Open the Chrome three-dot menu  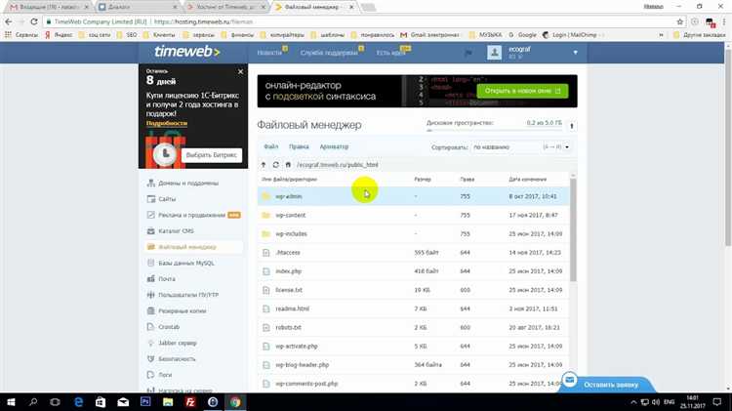click(x=724, y=21)
